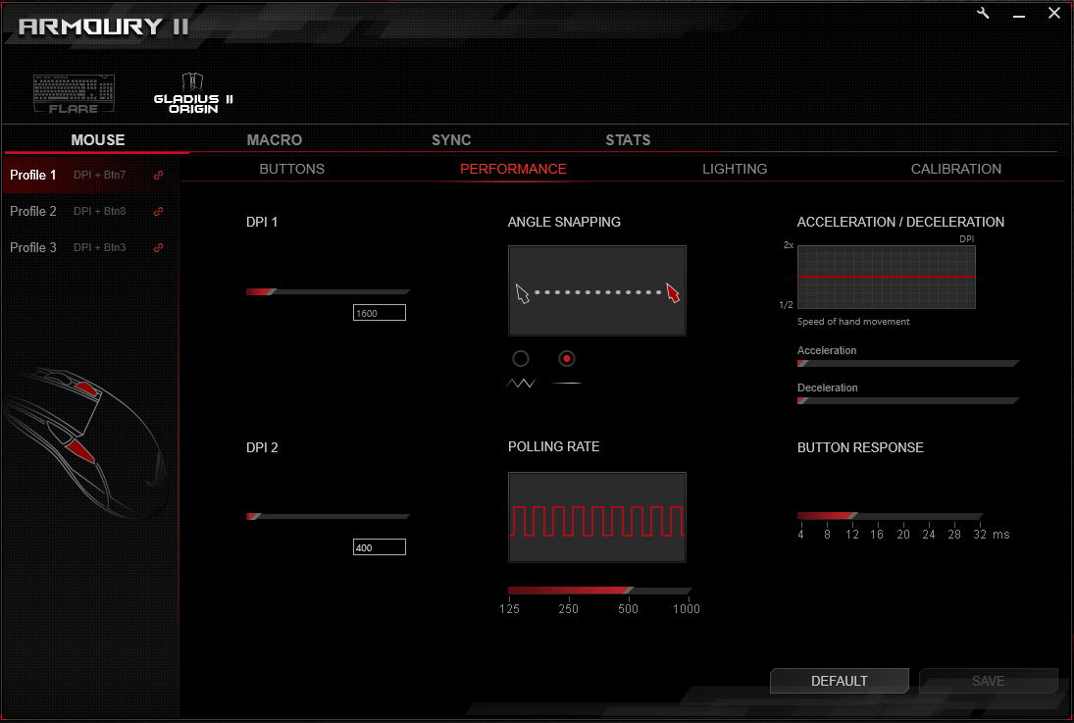Open the MOUSE main tab

[98, 140]
